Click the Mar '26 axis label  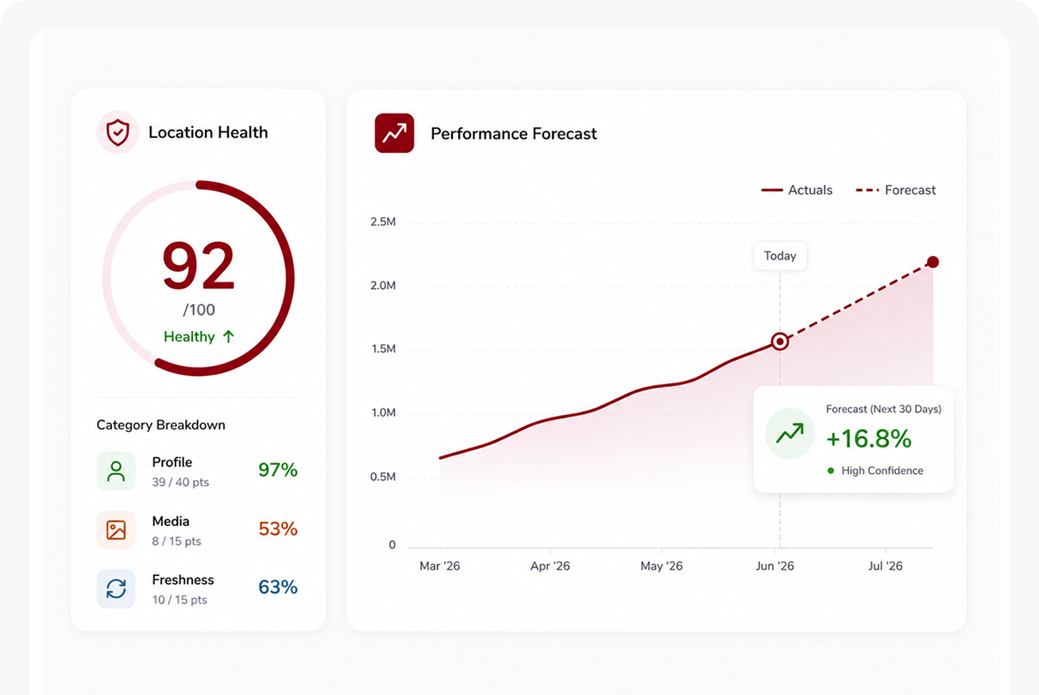click(x=440, y=566)
